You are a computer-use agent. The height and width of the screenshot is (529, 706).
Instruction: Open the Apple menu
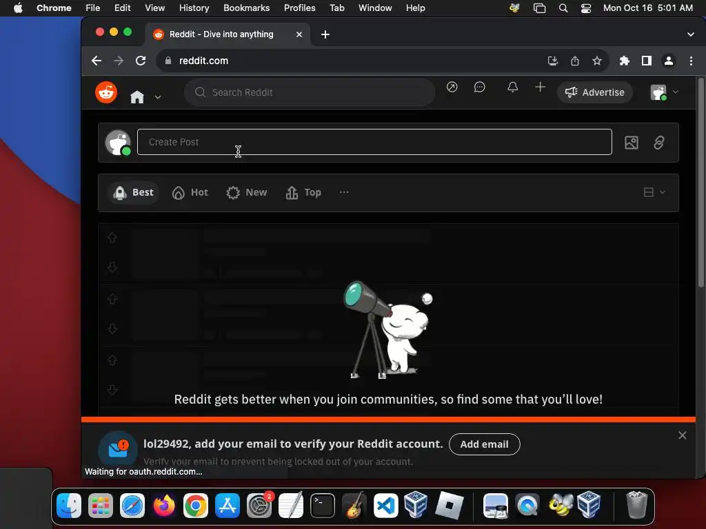tap(18, 8)
